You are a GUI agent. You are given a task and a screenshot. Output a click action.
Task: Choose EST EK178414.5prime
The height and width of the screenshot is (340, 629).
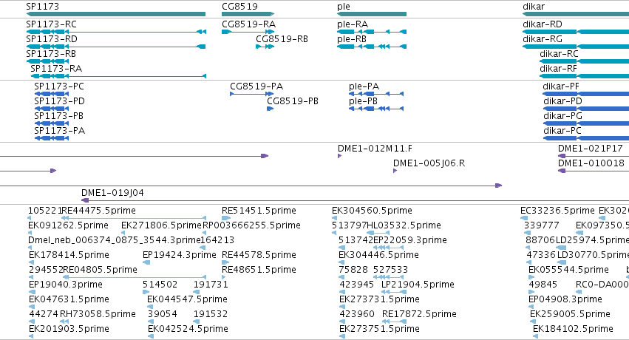[69, 255]
